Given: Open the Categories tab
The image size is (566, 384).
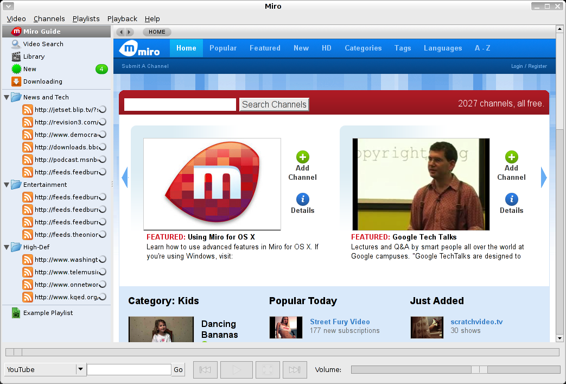Looking at the screenshot, I should [x=363, y=48].
